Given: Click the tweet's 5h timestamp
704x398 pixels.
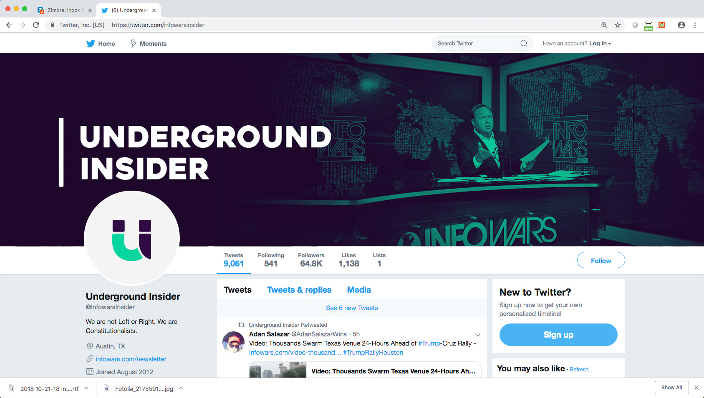Looking at the screenshot, I should [x=356, y=334].
